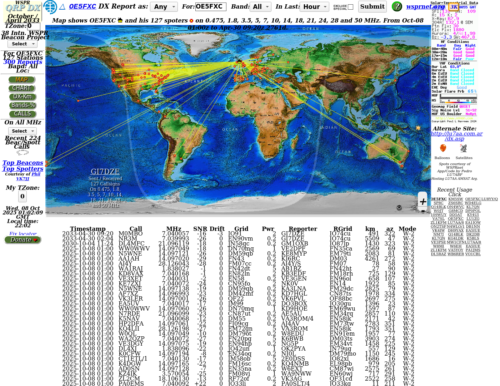Zoom in the map with plus button

[423, 202]
